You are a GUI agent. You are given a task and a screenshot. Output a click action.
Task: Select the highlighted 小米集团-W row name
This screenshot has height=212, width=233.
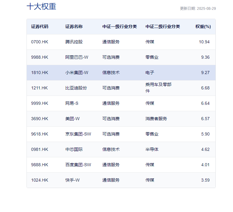pos(77,73)
